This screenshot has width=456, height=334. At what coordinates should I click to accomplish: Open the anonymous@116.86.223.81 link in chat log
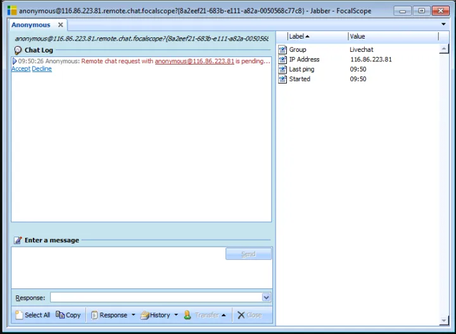coord(194,61)
